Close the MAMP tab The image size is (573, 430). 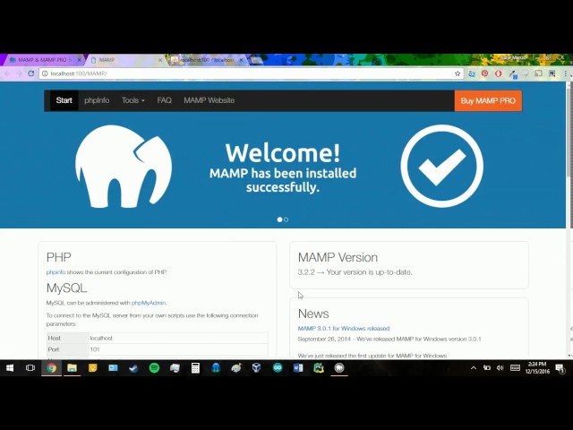(160, 60)
